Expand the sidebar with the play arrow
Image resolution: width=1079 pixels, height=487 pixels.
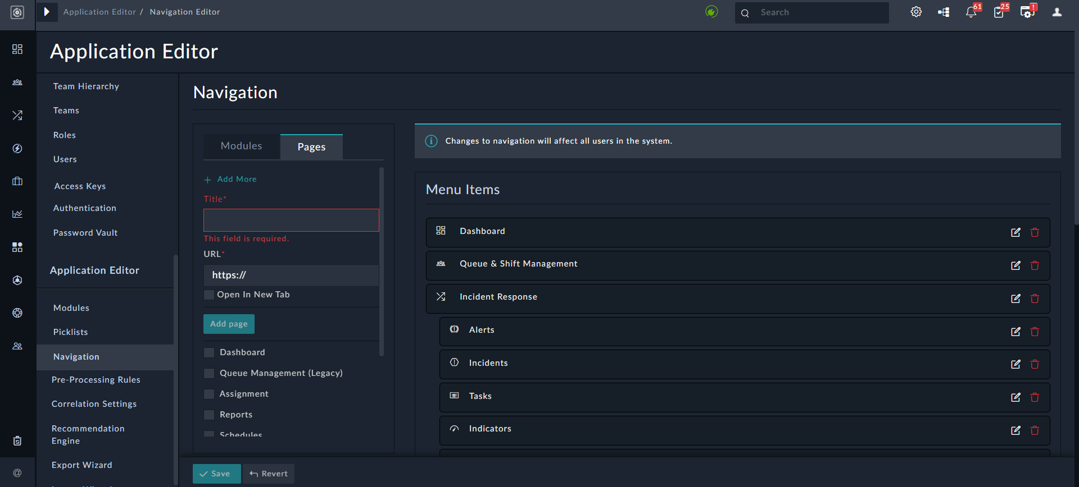point(47,12)
